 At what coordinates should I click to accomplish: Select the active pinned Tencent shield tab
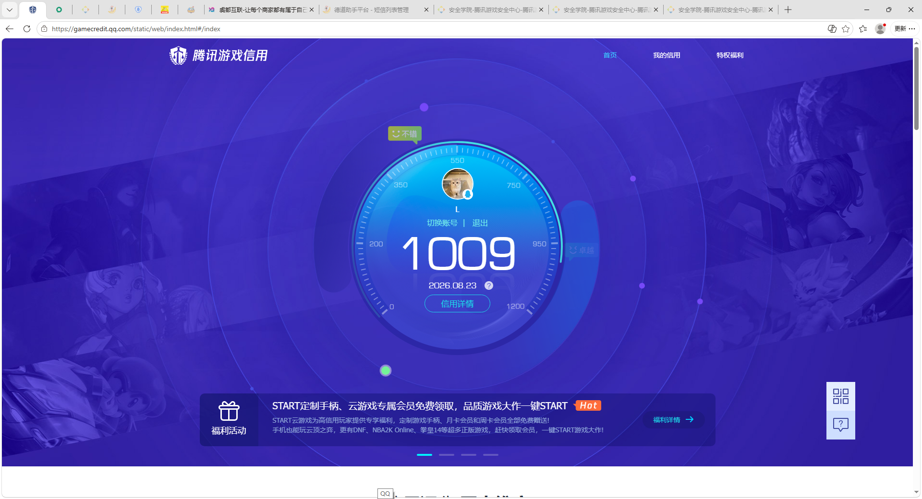(33, 10)
